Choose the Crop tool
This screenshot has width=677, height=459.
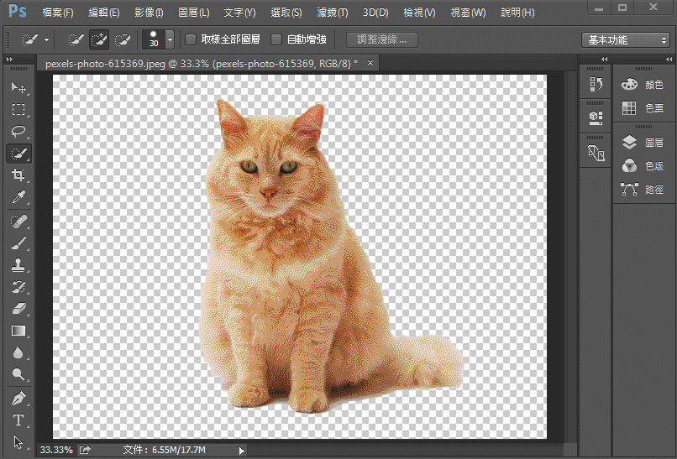pos(18,175)
